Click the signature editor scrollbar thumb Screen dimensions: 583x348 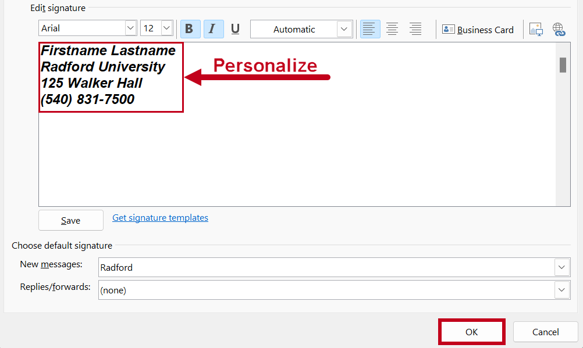pyautogui.click(x=563, y=65)
